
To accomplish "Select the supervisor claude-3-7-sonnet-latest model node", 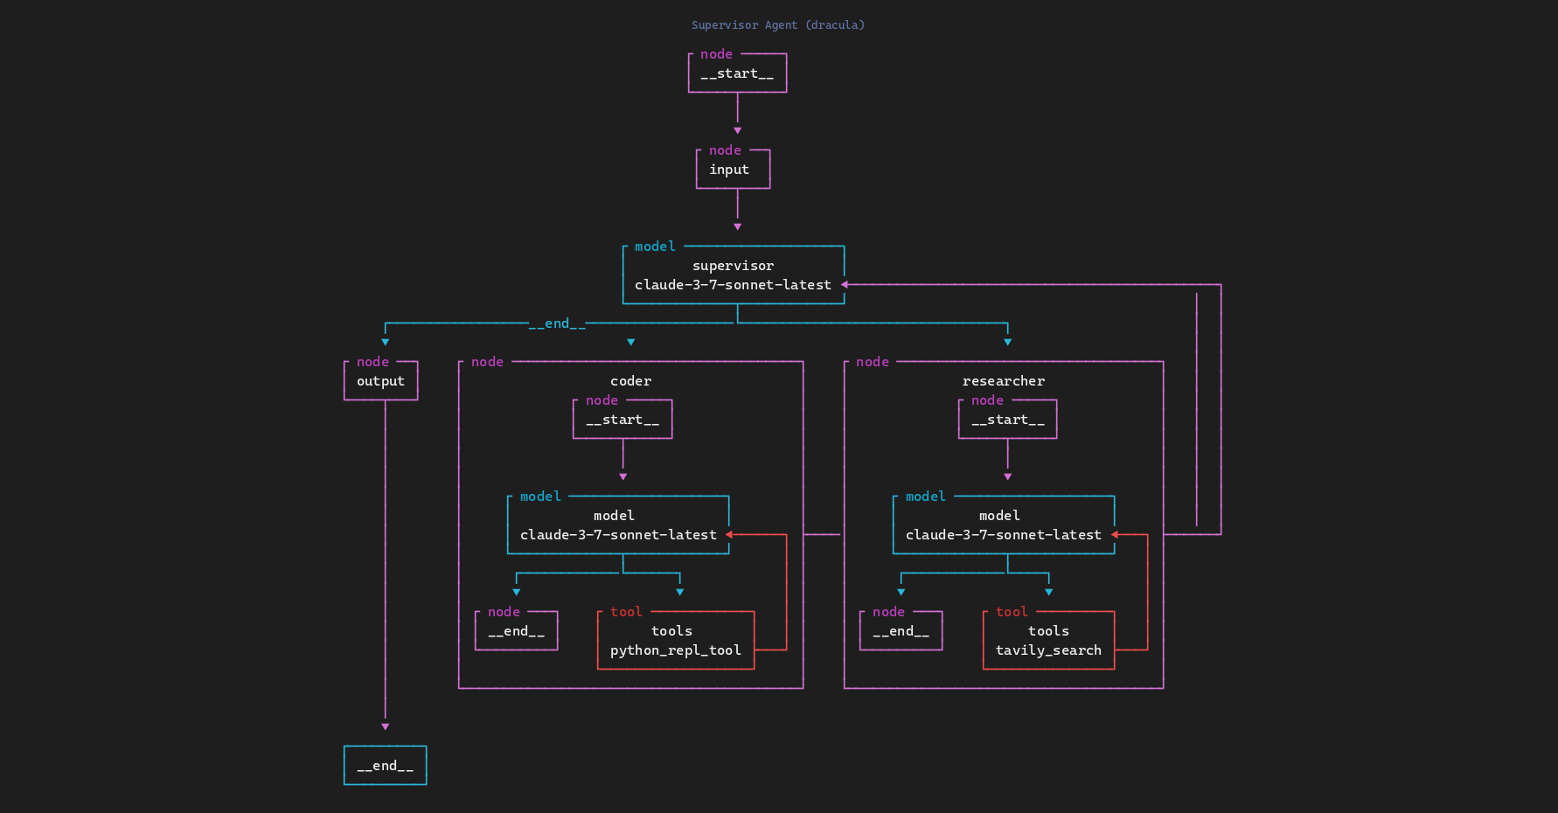I will pyautogui.click(x=734, y=274).
